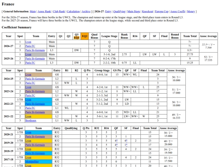
Task: Open Paris St-Germain in 2026-27 row
Action: [35, 50]
